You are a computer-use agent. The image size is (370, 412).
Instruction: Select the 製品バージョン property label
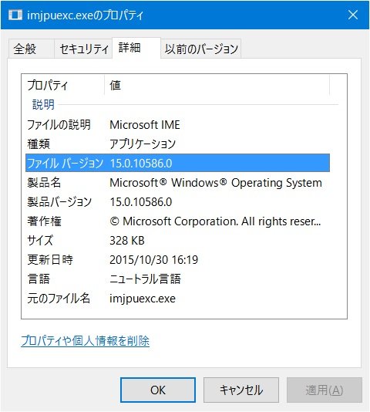(59, 202)
